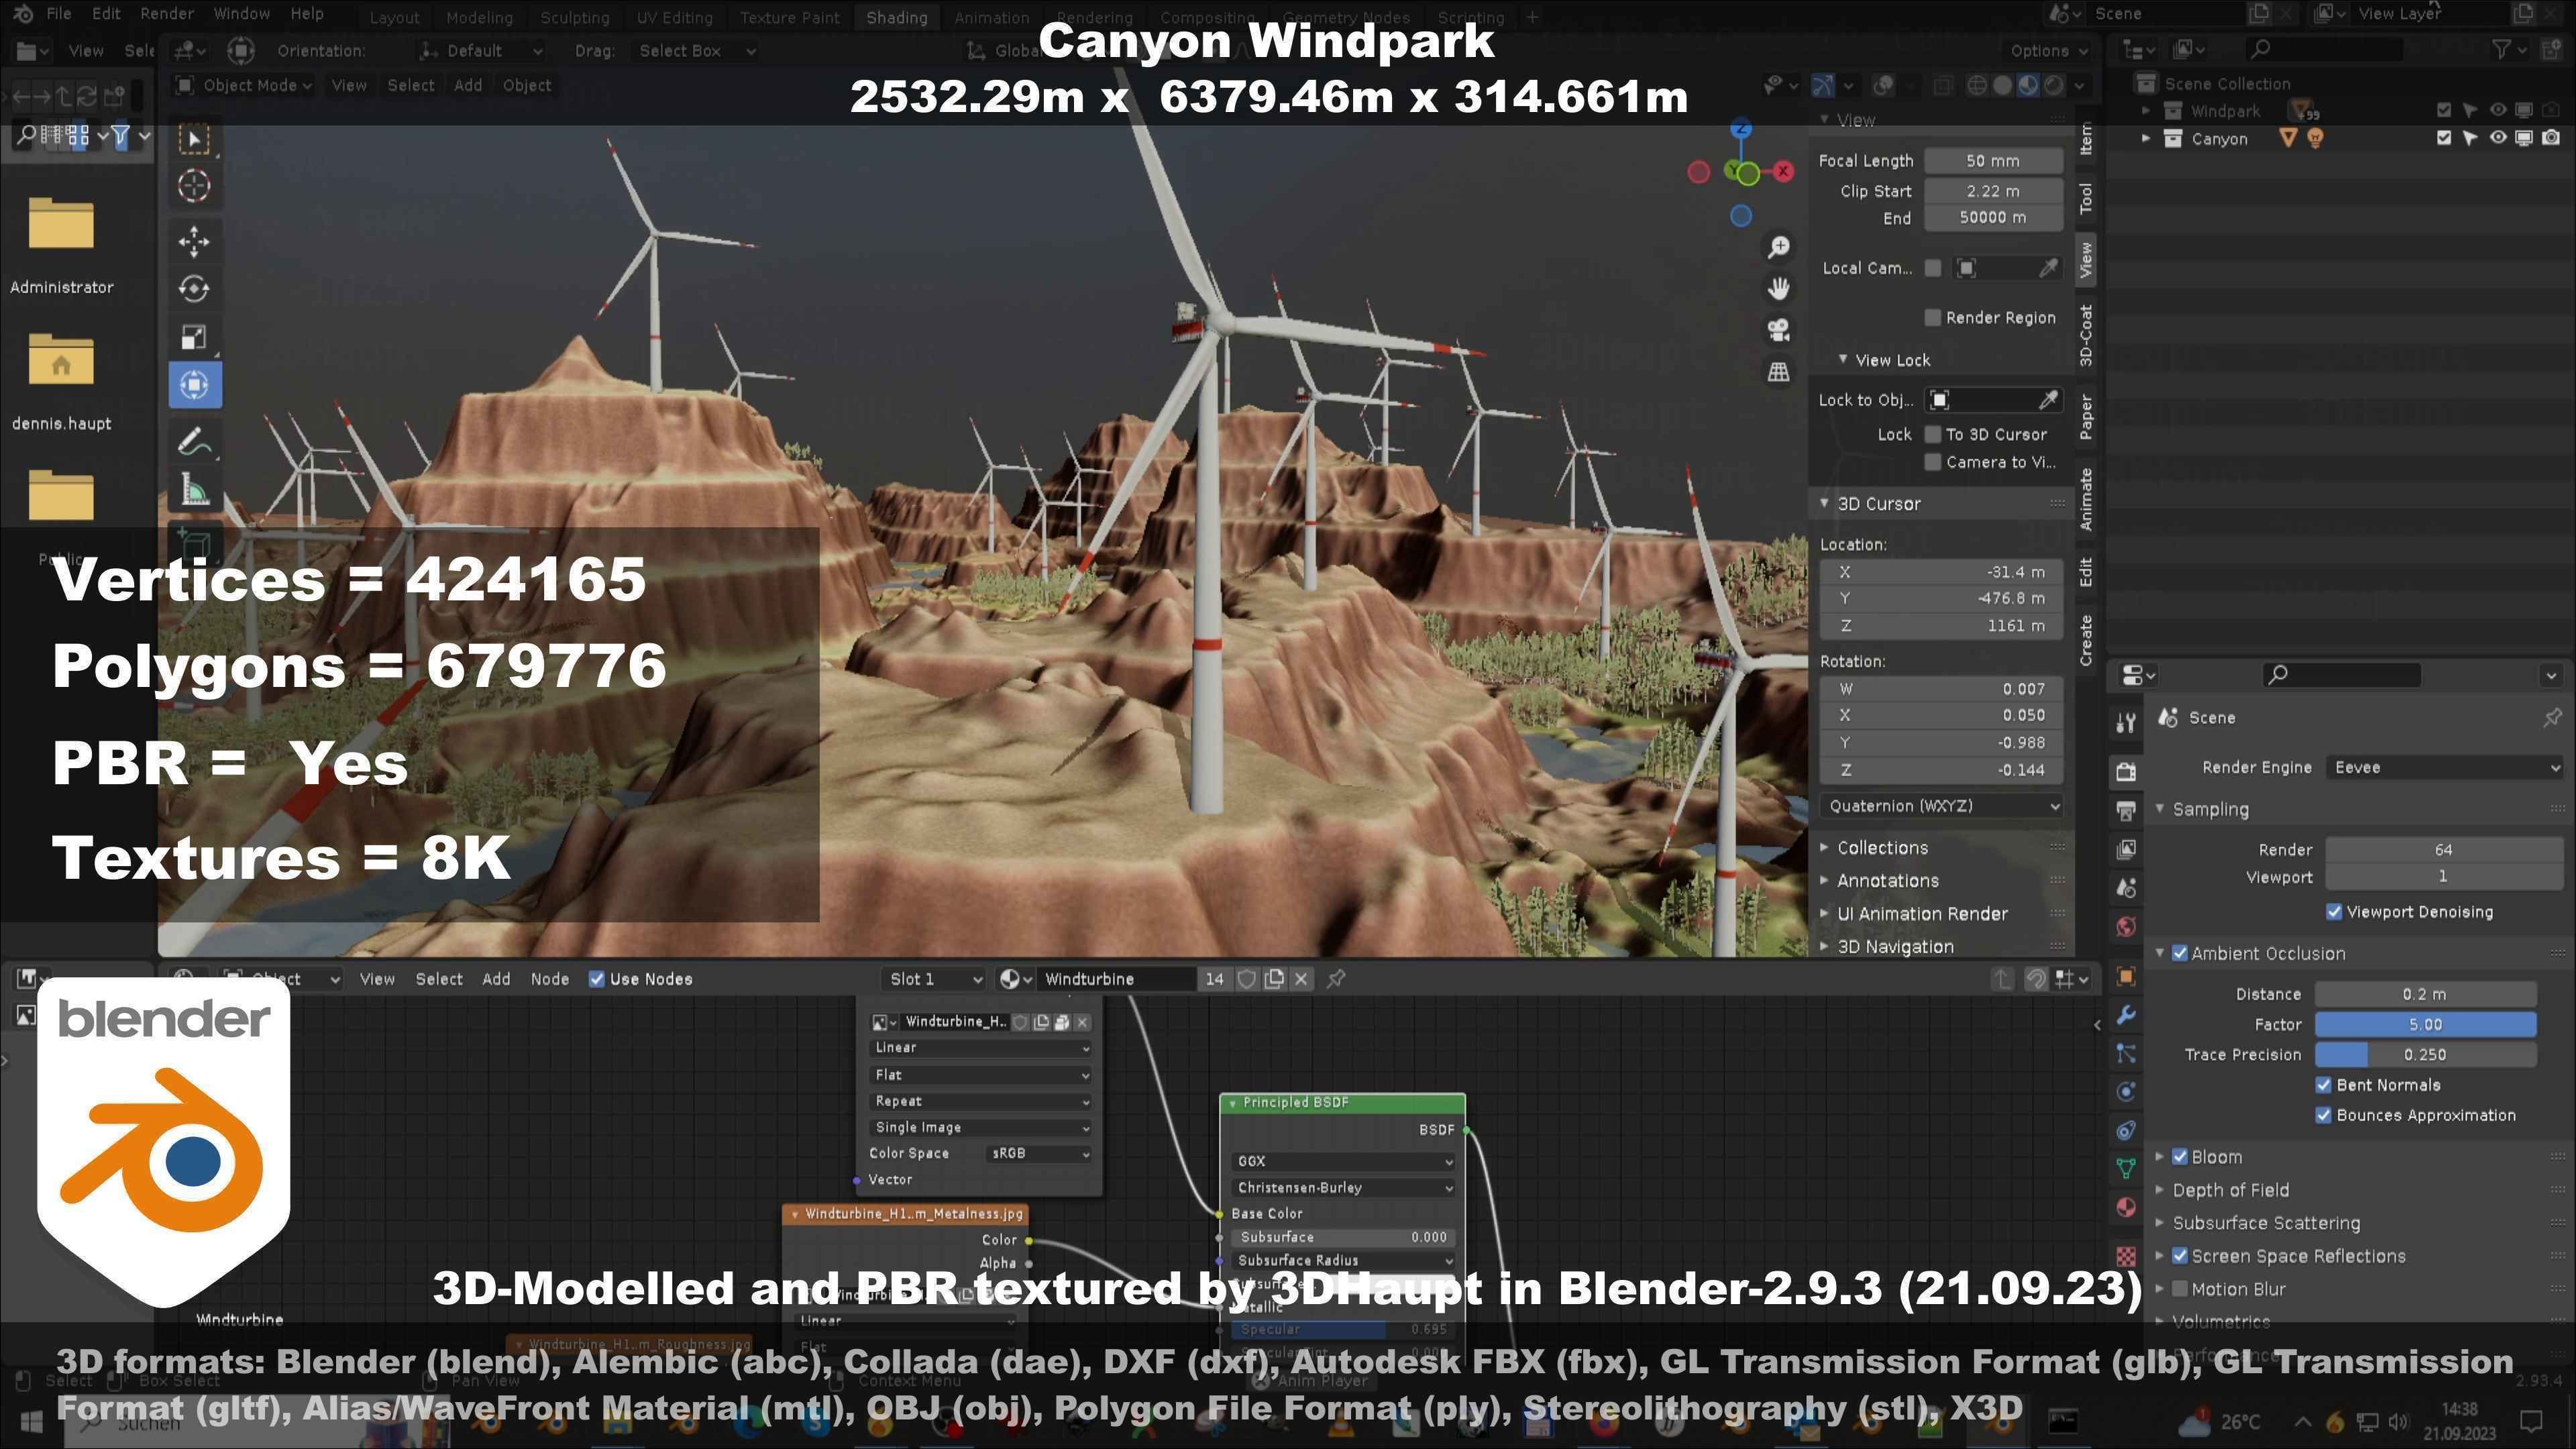The image size is (2576, 1449).
Task: Toggle Use Nodes checkbox
Action: (x=597, y=979)
